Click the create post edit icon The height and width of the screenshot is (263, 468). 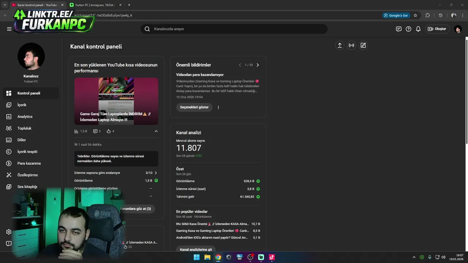click(x=363, y=45)
